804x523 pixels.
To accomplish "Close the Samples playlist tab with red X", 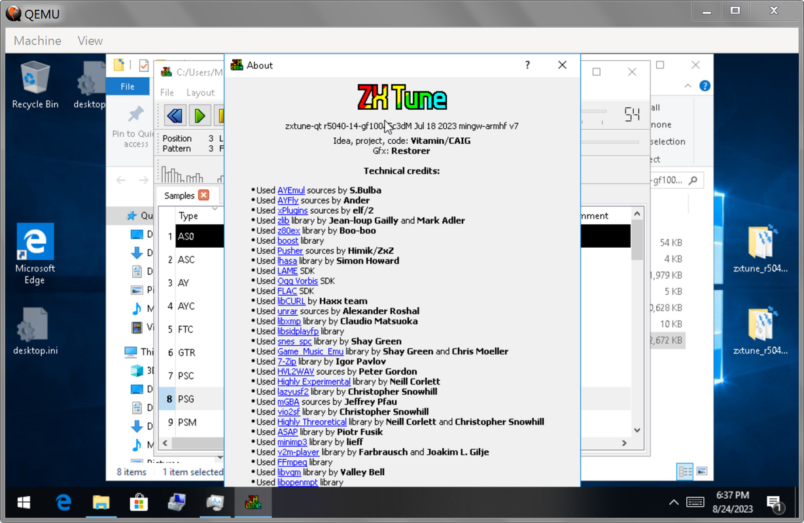I will pos(203,195).
